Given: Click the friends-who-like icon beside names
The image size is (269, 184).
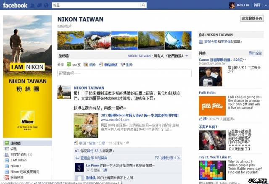Looking at the screenshot, I should pyautogui.click(x=201, y=42).
